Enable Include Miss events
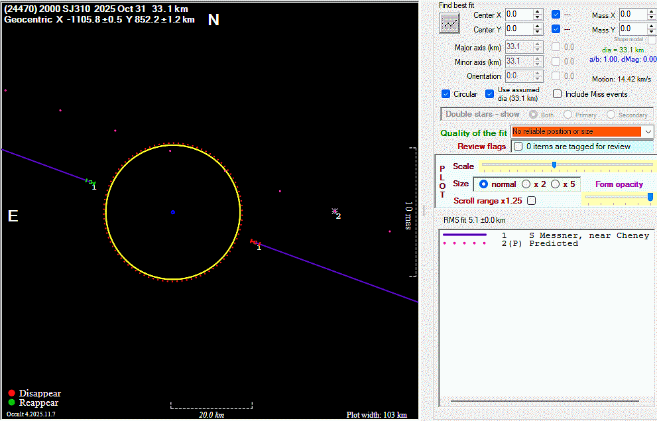This screenshot has height=421, width=657. coord(558,94)
